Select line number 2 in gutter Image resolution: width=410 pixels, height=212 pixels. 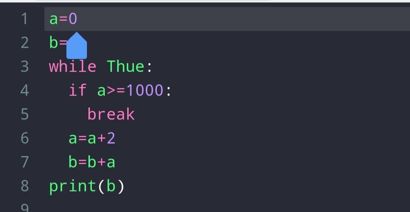25,42
